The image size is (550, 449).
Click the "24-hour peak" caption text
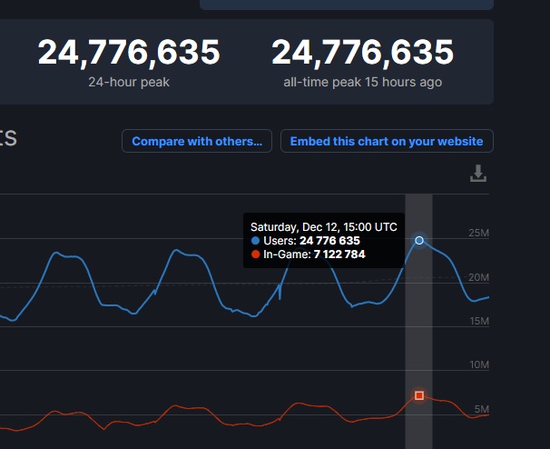coord(129,82)
